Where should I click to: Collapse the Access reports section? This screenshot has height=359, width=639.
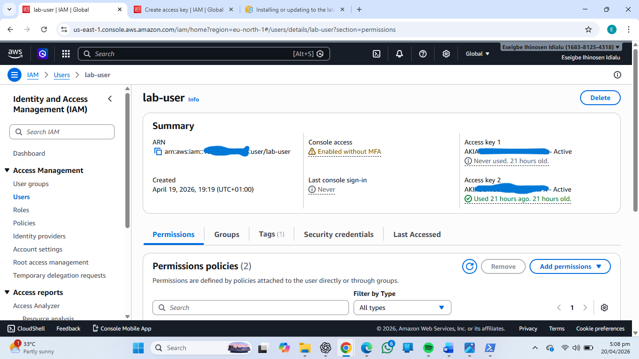click(x=7, y=293)
